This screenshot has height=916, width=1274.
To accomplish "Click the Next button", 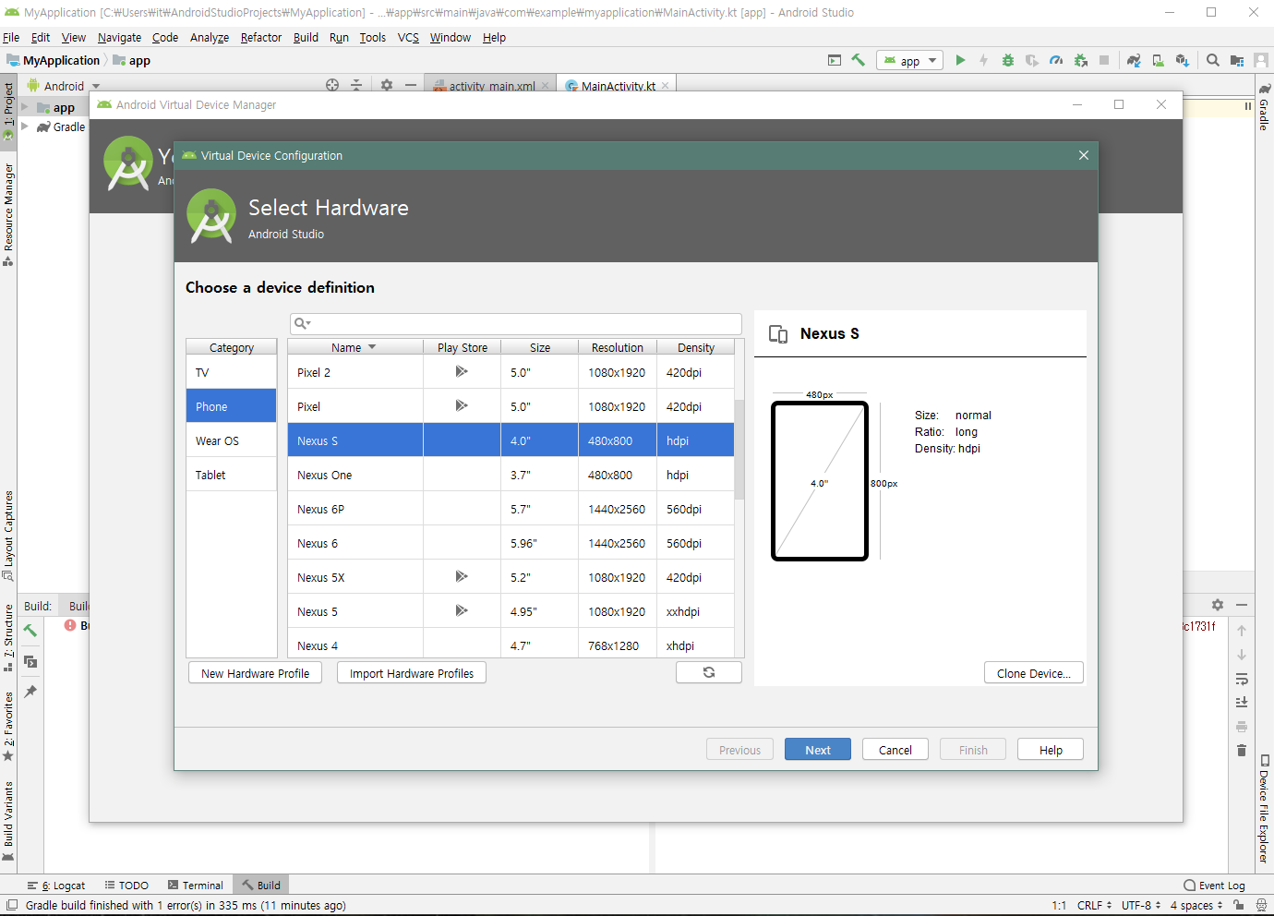I will point(818,750).
